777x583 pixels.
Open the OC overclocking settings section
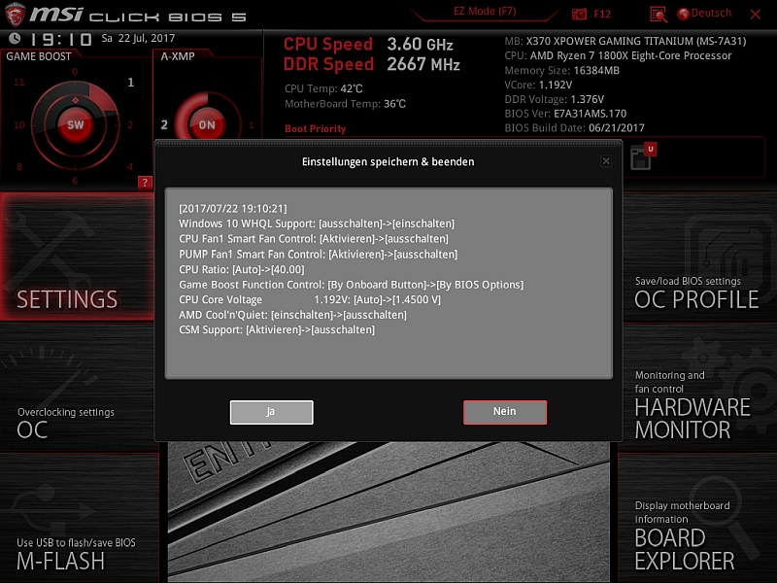point(78,388)
